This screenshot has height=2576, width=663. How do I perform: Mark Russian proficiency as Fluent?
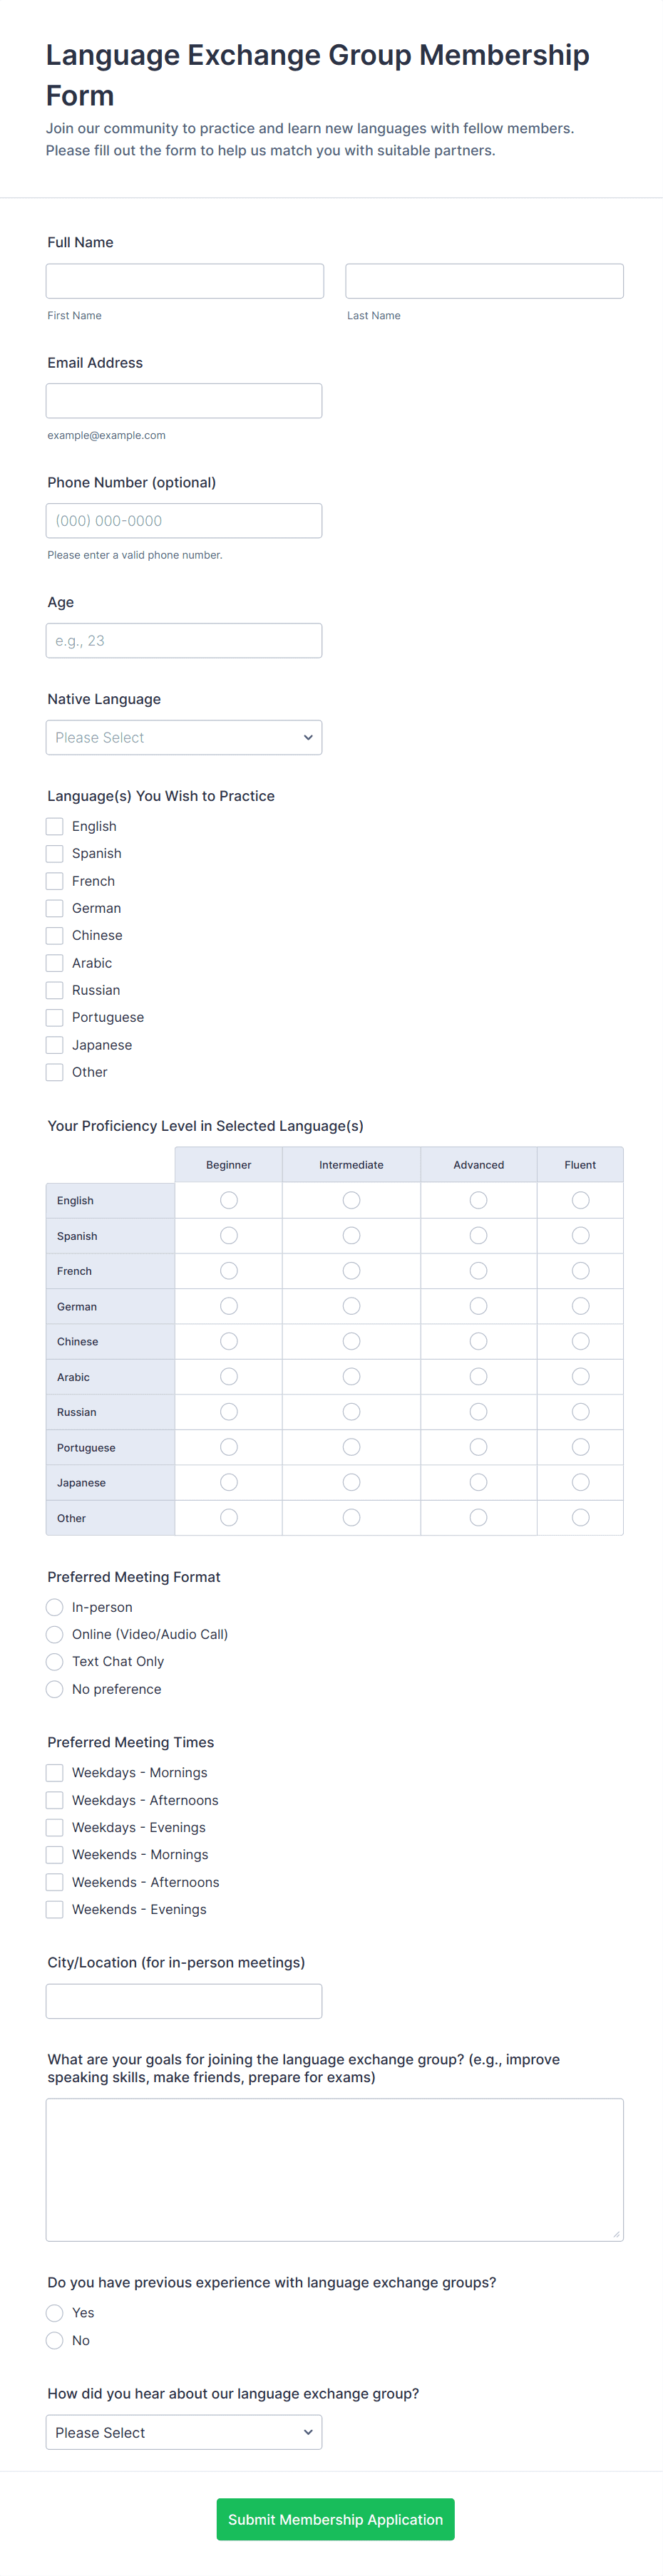[580, 1412]
